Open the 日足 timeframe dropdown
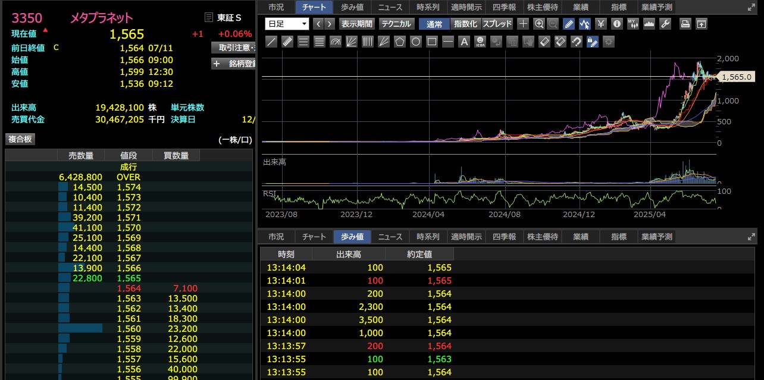Viewport: 764px width, 380px height. click(287, 24)
